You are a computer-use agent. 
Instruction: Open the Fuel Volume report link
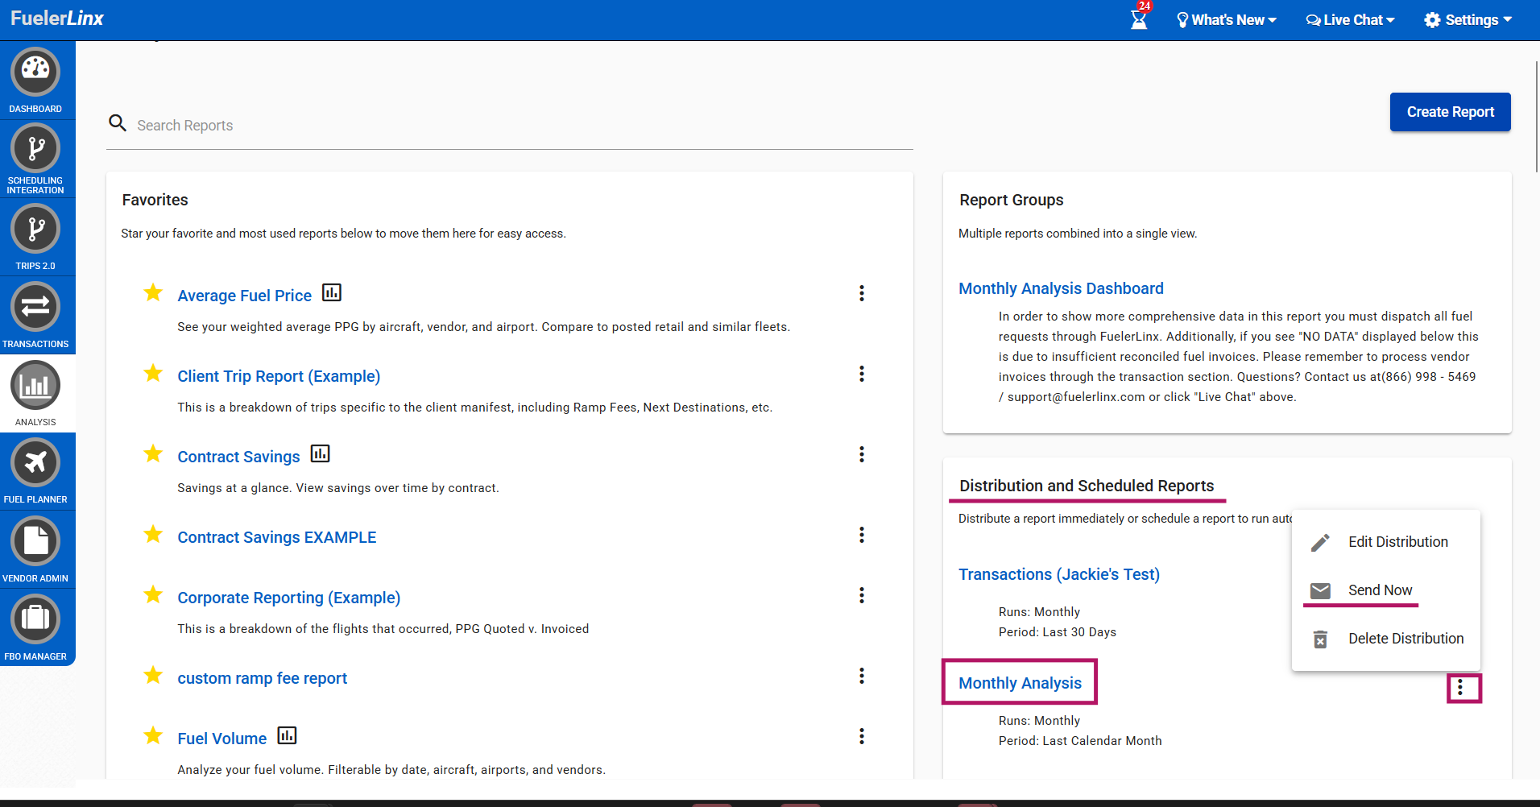coord(222,739)
